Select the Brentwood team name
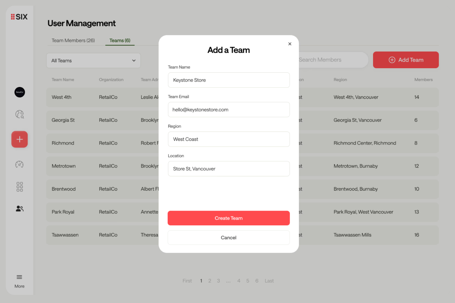 point(64,189)
